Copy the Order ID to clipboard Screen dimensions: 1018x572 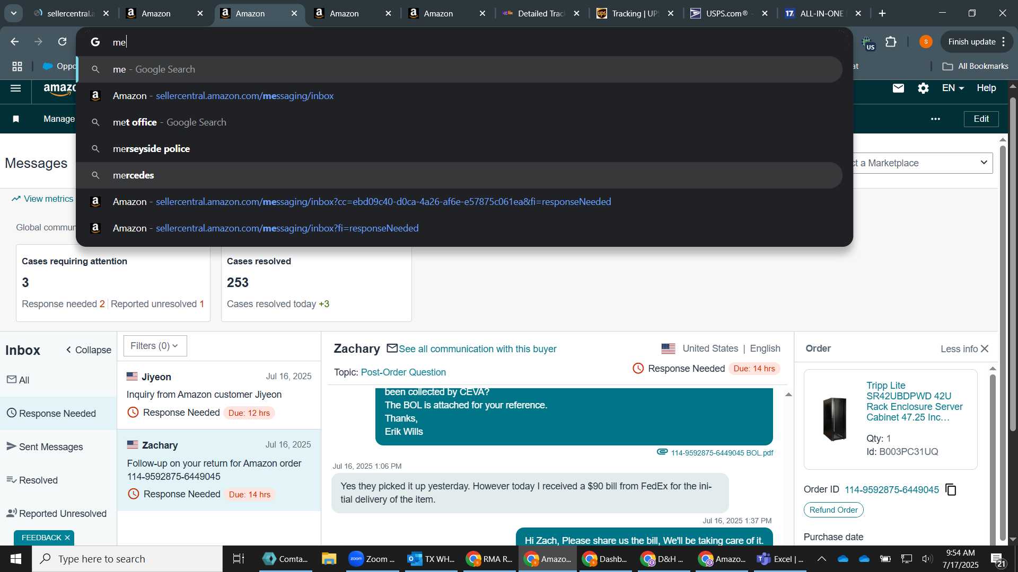click(951, 490)
